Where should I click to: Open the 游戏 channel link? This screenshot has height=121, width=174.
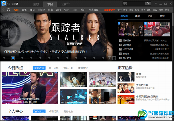119,10
